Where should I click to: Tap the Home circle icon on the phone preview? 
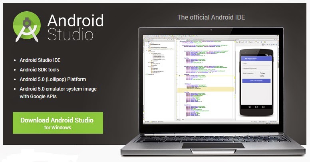click(256, 107)
